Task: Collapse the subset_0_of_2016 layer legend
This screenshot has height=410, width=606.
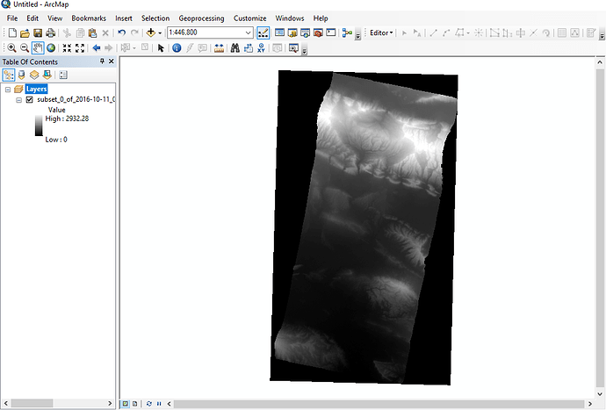Action: point(18,100)
